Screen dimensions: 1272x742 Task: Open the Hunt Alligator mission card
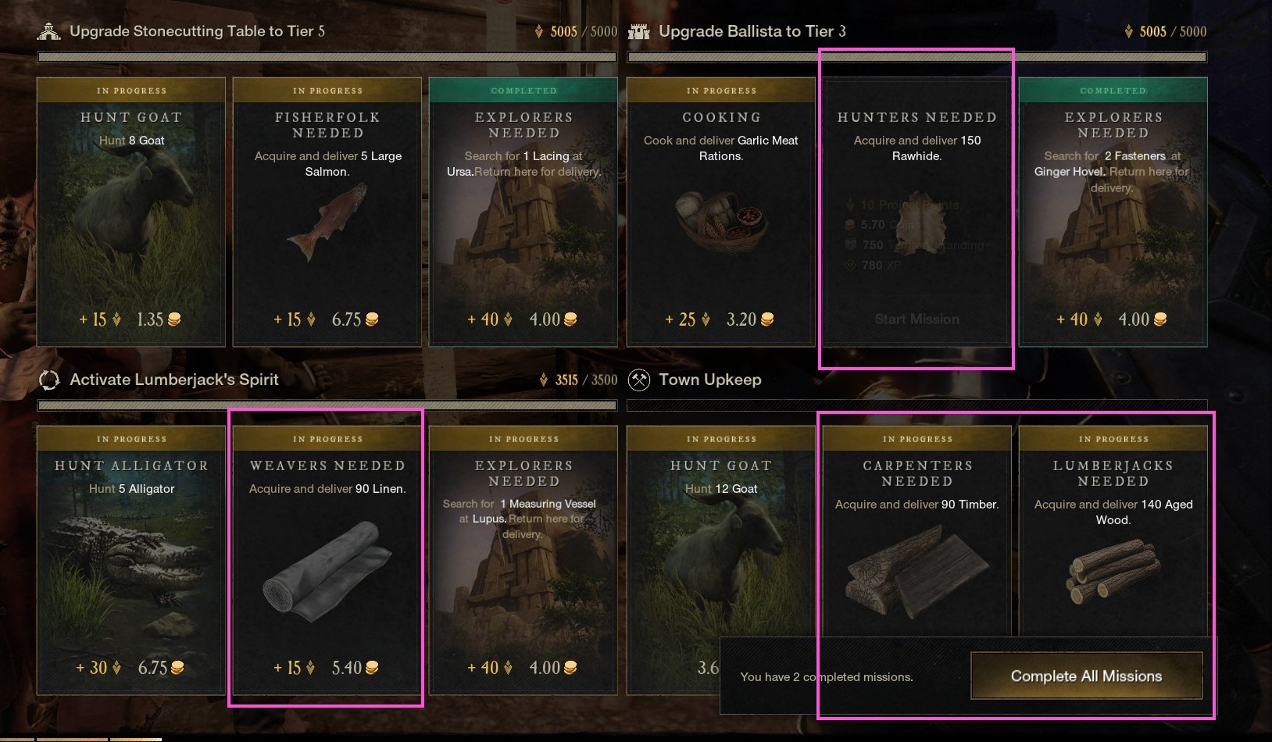click(x=131, y=560)
